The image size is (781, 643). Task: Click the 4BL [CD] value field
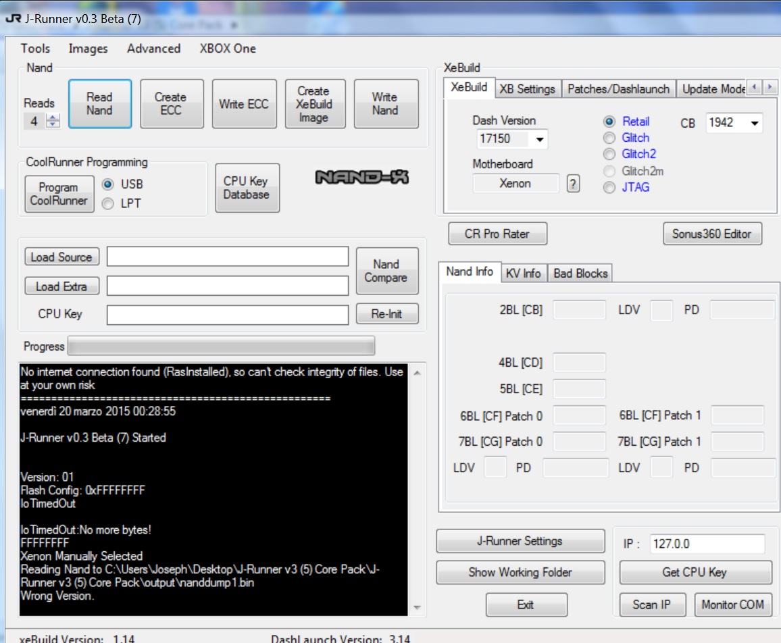tap(579, 363)
